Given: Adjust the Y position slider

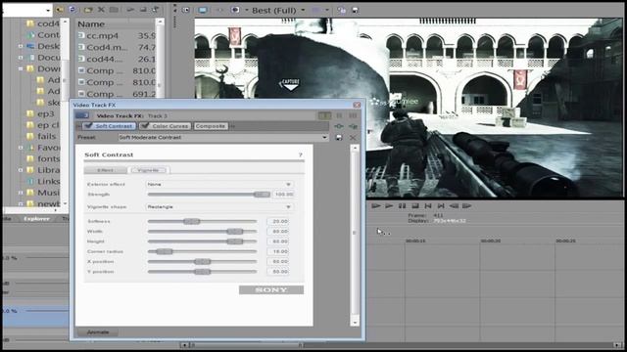Looking at the screenshot, I should click(203, 272).
